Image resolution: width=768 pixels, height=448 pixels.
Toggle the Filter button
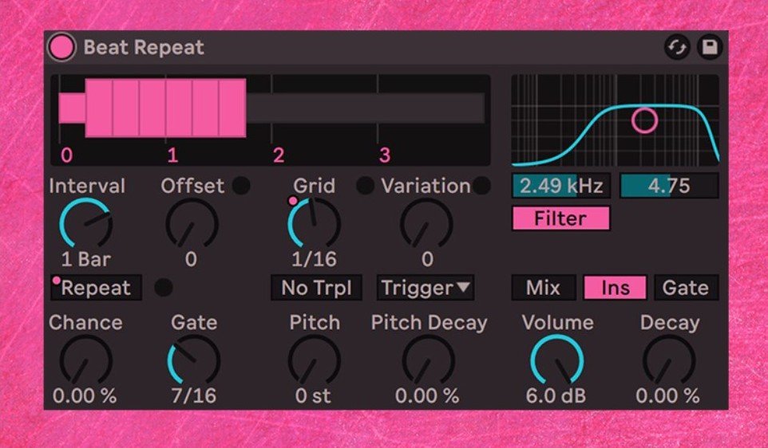pyautogui.click(x=560, y=218)
